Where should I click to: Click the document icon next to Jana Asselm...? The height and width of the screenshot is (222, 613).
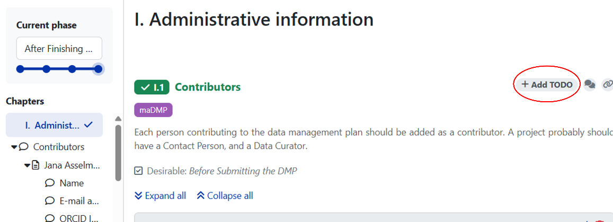(36, 165)
